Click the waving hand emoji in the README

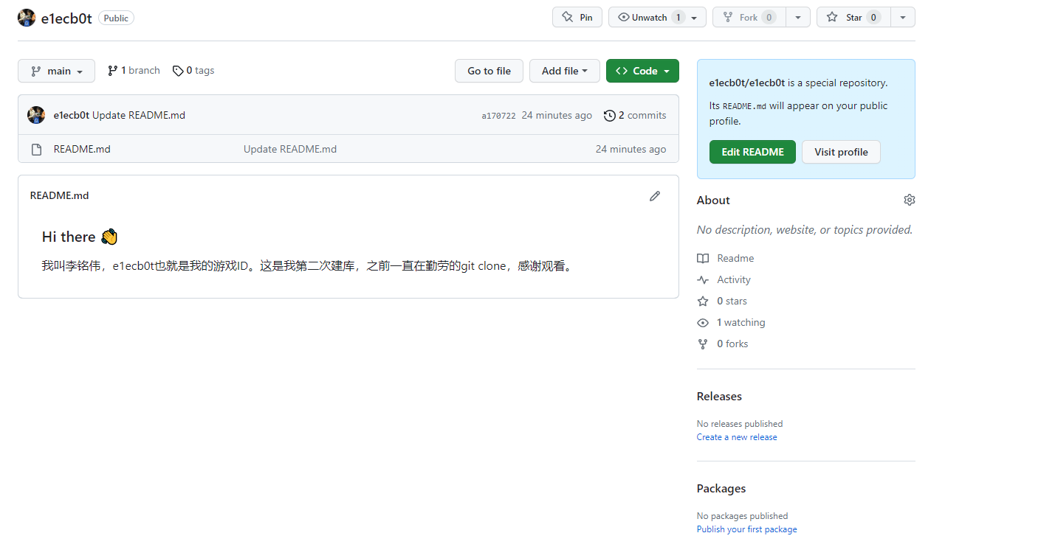tap(109, 237)
